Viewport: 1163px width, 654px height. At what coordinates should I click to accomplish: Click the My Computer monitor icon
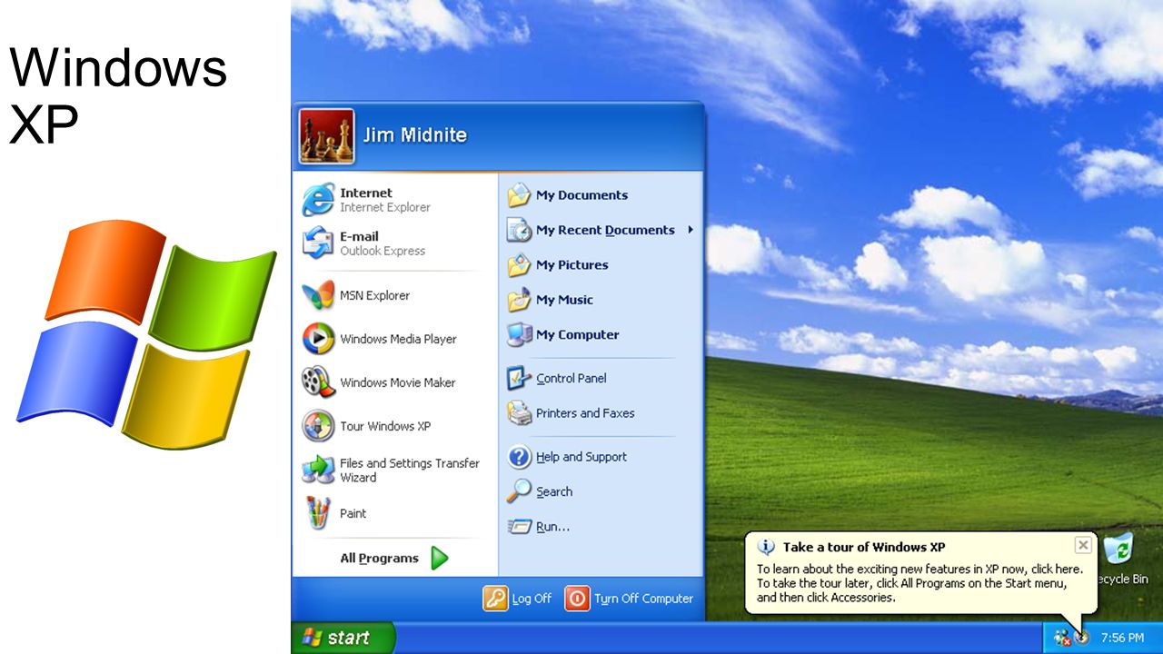pos(519,334)
